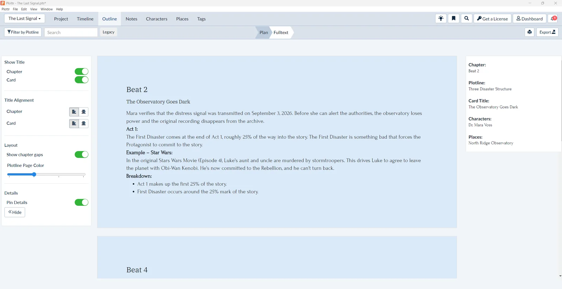
Task: Click 'North Ridge Observatory' place text
Action: [491, 143]
